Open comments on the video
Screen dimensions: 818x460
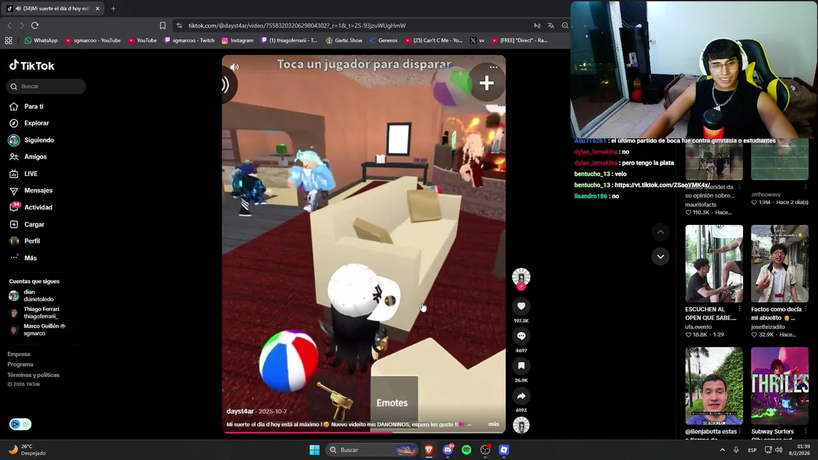click(521, 336)
